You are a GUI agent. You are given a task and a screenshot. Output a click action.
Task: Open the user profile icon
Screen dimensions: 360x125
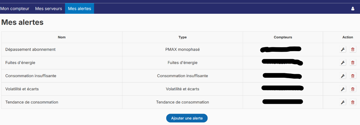tap(353, 9)
